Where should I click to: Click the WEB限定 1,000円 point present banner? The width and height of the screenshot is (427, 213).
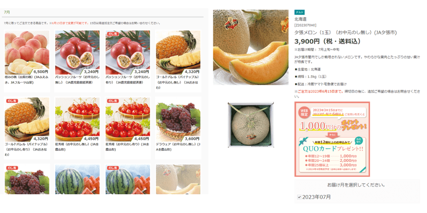[x=332, y=139]
